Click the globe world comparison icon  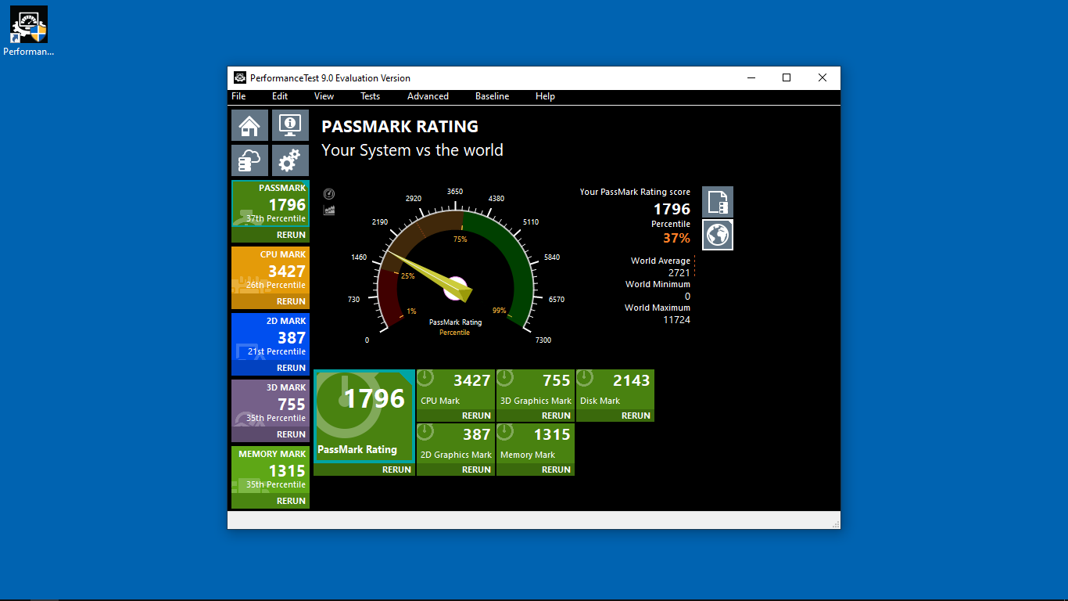click(x=718, y=235)
